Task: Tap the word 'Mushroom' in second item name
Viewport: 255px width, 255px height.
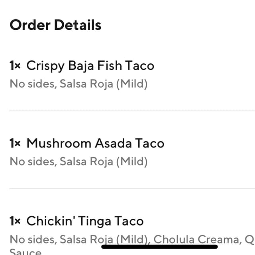Action: pos(59,143)
